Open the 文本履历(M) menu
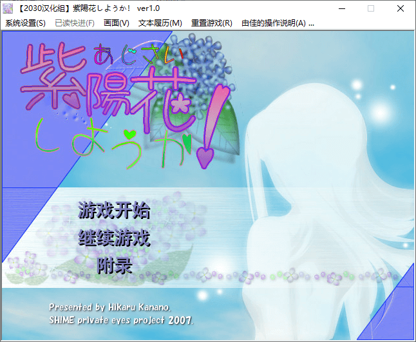 (x=160, y=23)
